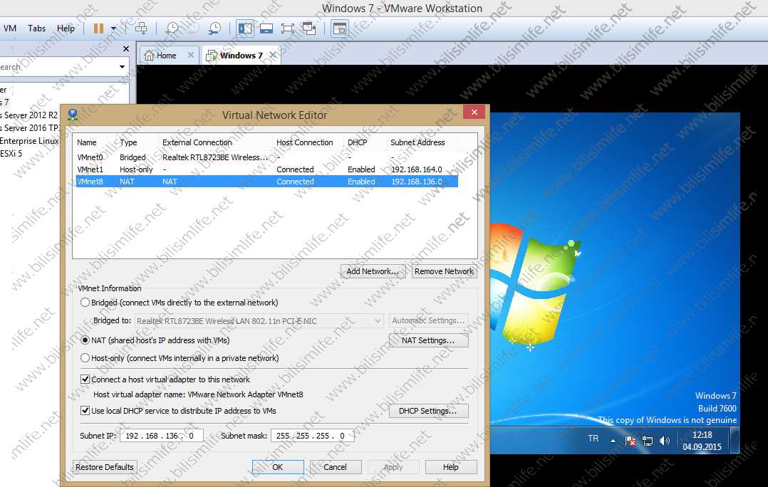Image resolution: width=768 pixels, height=487 pixels.
Task: Click the Action Center flag in guest tray
Action: click(x=631, y=441)
